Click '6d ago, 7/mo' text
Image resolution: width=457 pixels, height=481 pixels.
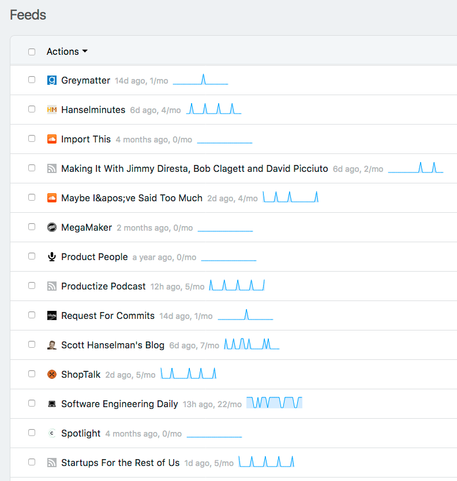[194, 345]
